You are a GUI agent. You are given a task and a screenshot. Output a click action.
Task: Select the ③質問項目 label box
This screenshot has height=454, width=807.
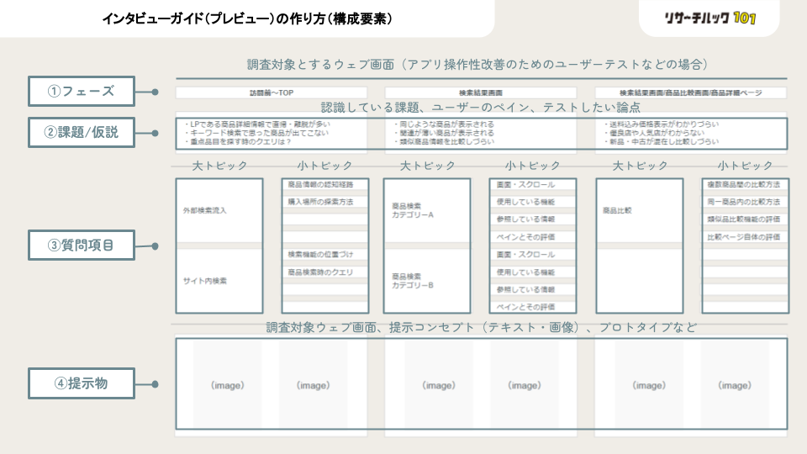point(82,245)
